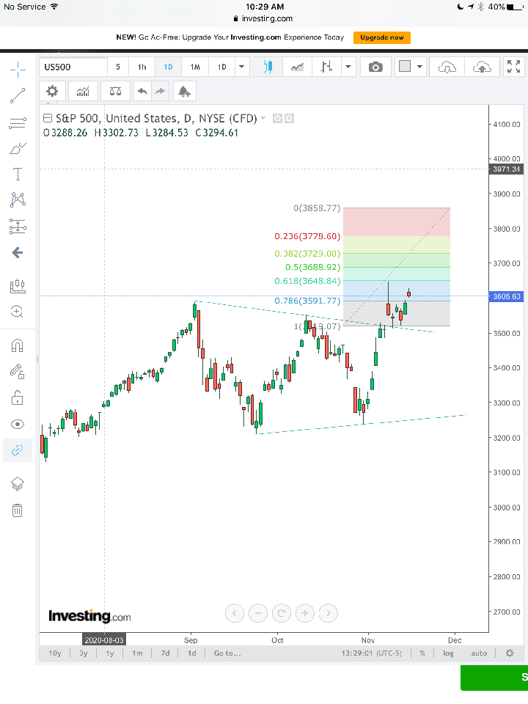
Task: Select the brush drawing tool
Action: coord(18,148)
